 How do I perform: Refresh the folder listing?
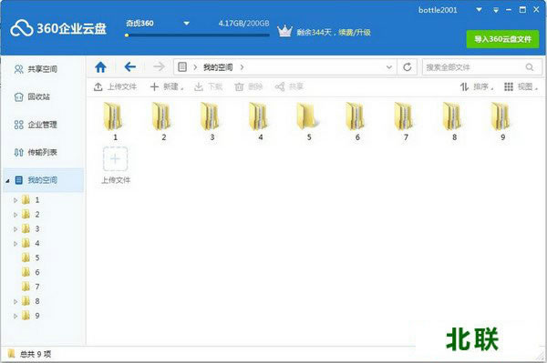(408, 66)
